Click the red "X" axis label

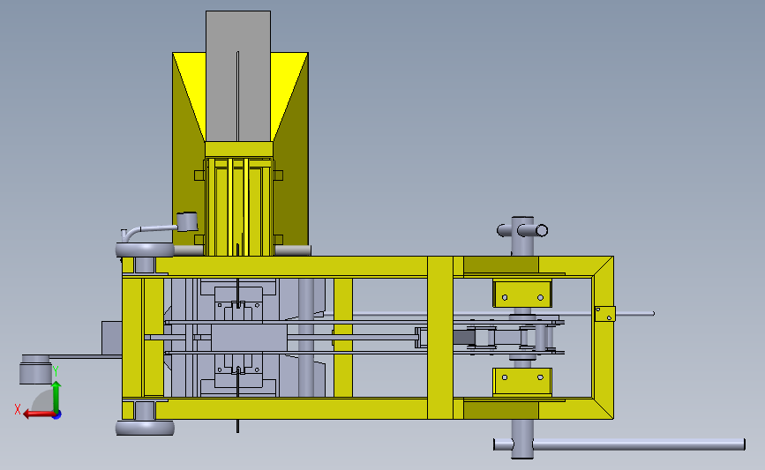(x=18, y=409)
